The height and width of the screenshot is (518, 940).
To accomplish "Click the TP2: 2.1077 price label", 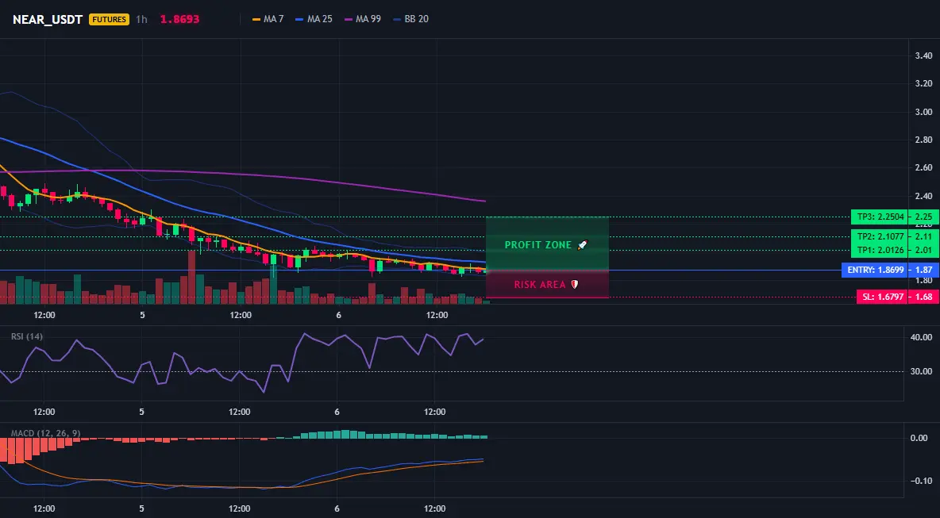I will tap(878, 236).
